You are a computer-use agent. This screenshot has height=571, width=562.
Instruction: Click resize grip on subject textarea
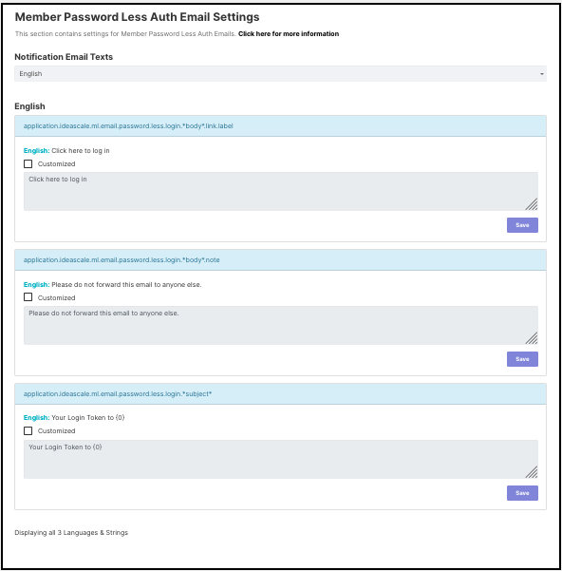coord(532,472)
